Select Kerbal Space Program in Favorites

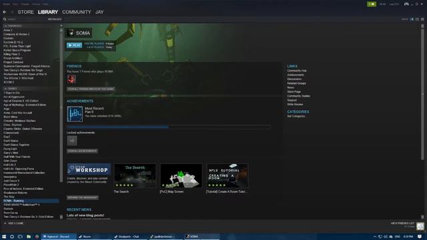[17, 51]
